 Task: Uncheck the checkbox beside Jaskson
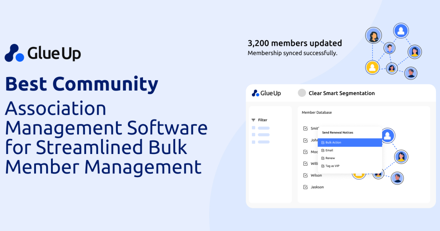tap(305, 187)
